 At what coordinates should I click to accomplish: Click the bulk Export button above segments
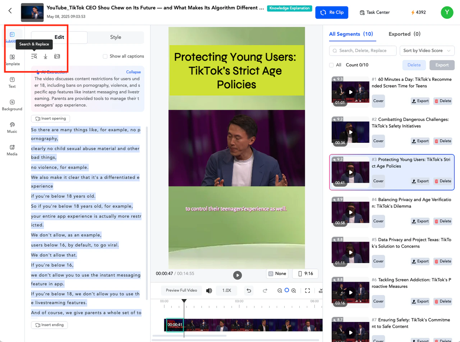point(442,65)
